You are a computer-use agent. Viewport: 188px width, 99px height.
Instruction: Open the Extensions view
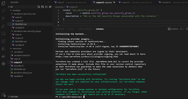click(x=3, y=41)
